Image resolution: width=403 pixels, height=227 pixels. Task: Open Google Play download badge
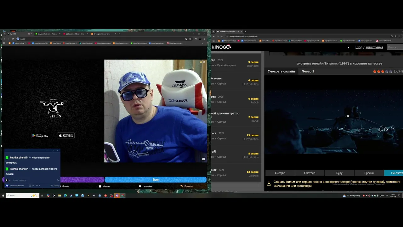(40, 136)
